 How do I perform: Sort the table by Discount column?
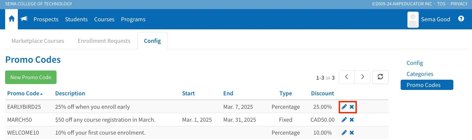point(322,93)
